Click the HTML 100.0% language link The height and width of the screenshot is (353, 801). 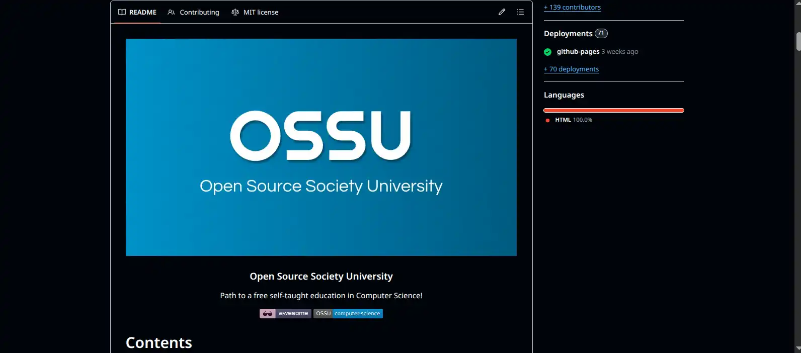point(569,120)
